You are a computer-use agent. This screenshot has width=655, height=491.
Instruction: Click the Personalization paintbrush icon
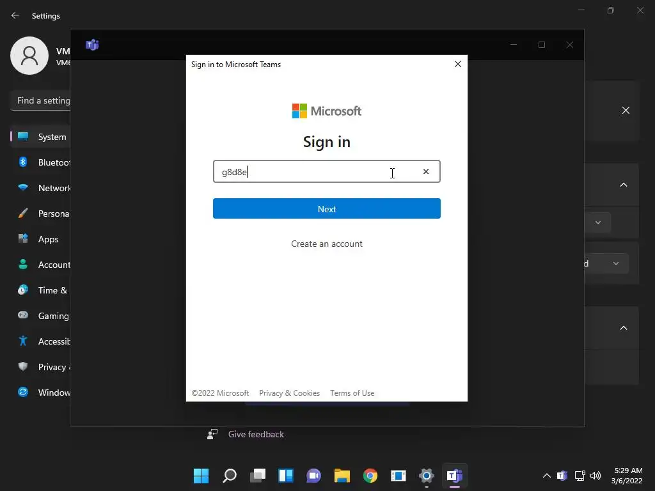tap(23, 214)
